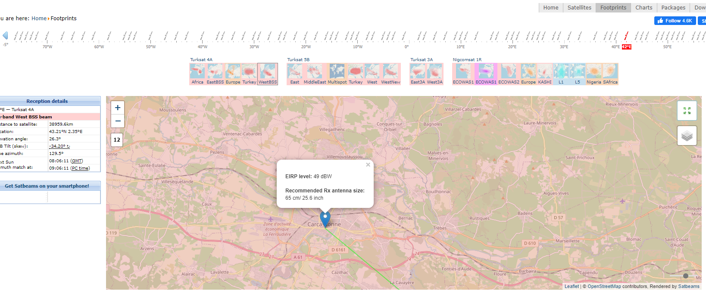Image resolution: width=706 pixels, height=294 pixels.
Task: Click the West BSS beam row in panel
Action: pyautogui.click(x=50, y=117)
